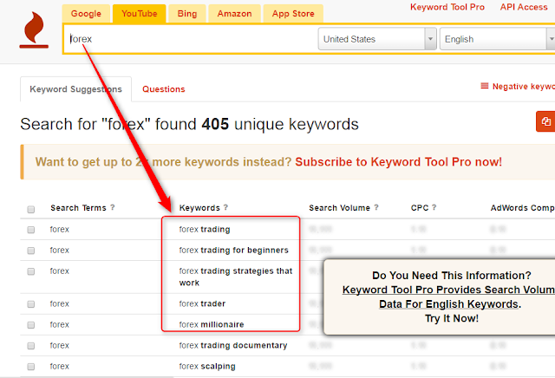The width and height of the screenshot is (555, 378).
Task: Click the orange copy keywords button
Action: tap(545, 121)
